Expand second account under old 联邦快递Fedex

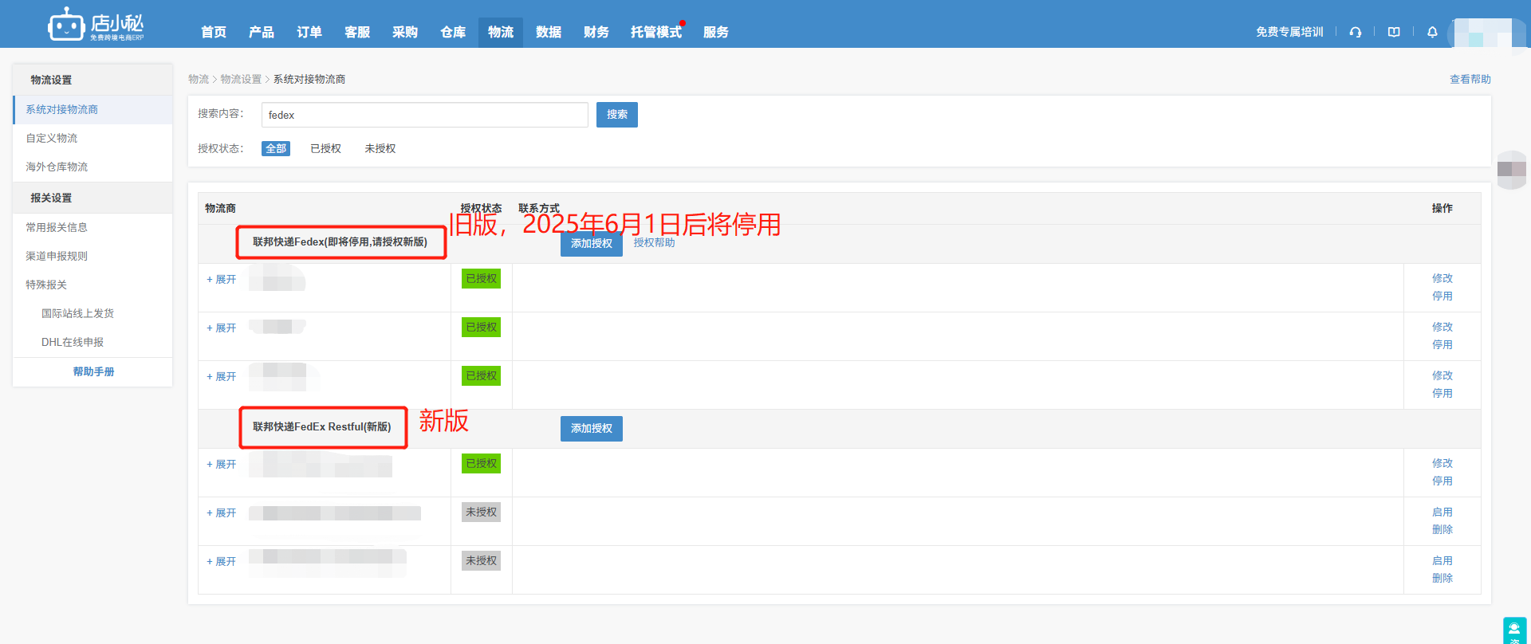(x=222, y=328)
